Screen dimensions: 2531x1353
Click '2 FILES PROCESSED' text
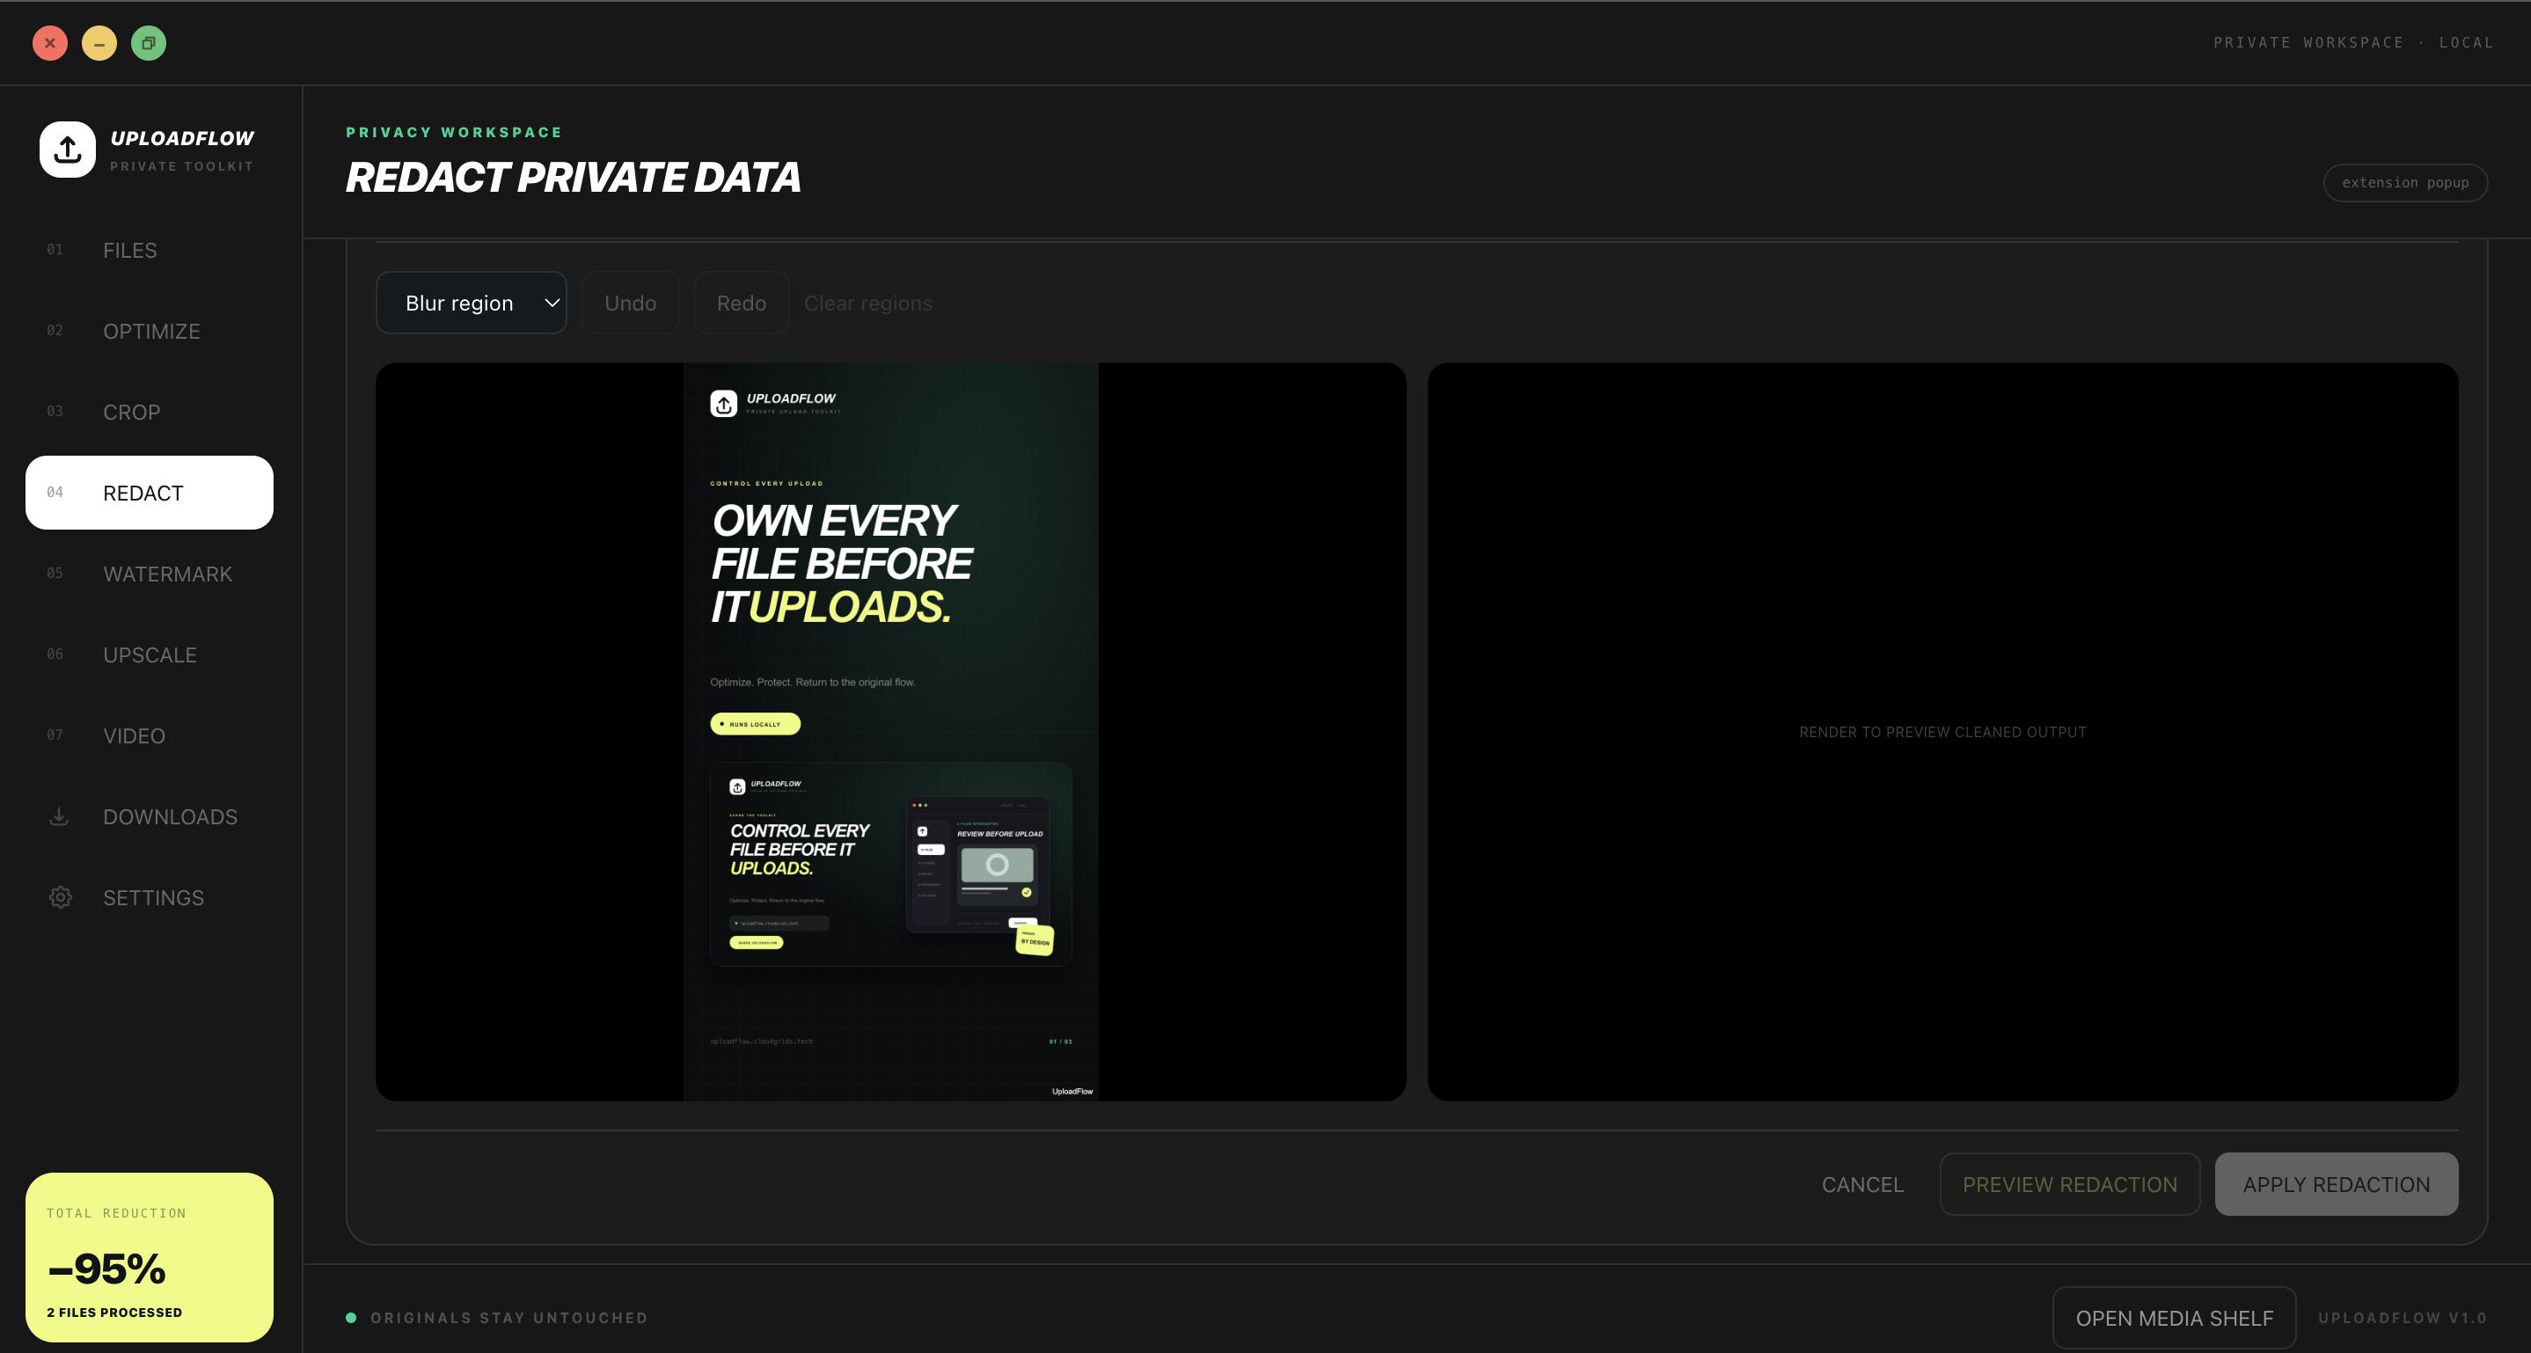pos(114,1312)
